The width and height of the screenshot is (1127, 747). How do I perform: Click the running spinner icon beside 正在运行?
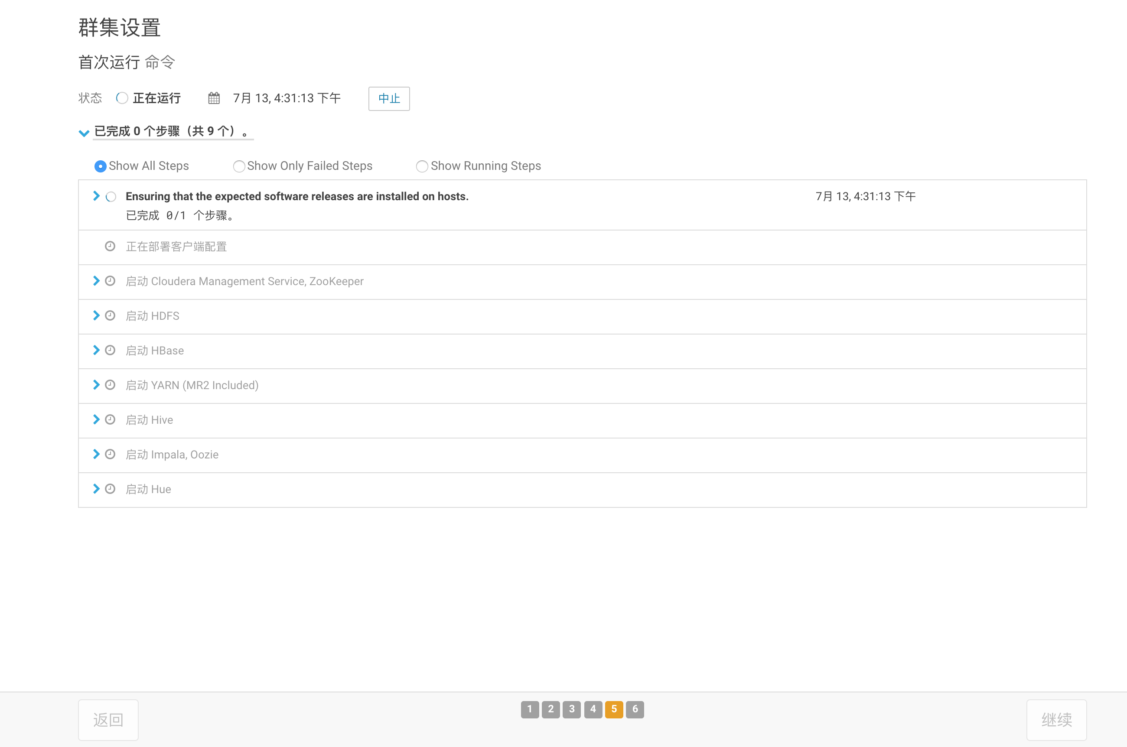(x=122, y=98)
